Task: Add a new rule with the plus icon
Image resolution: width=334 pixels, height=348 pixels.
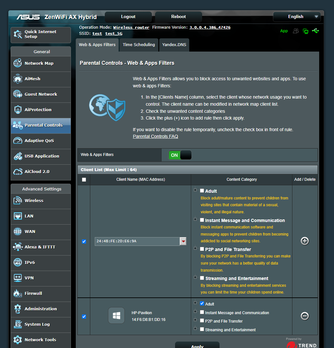Action: coord(305,241)
